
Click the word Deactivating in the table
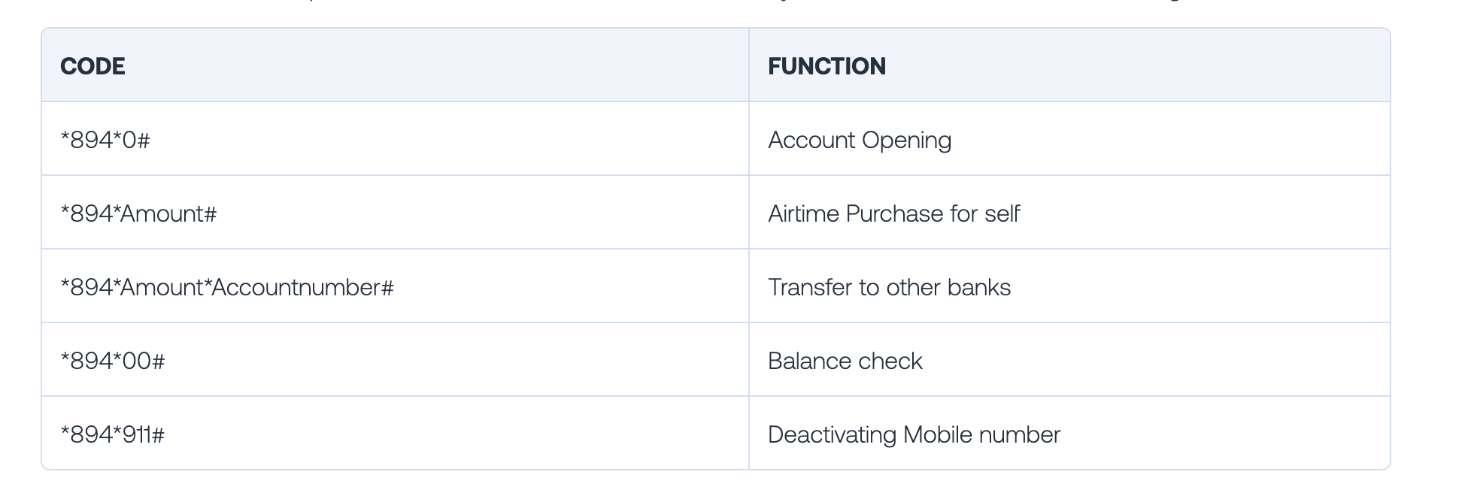coord(832,434)
